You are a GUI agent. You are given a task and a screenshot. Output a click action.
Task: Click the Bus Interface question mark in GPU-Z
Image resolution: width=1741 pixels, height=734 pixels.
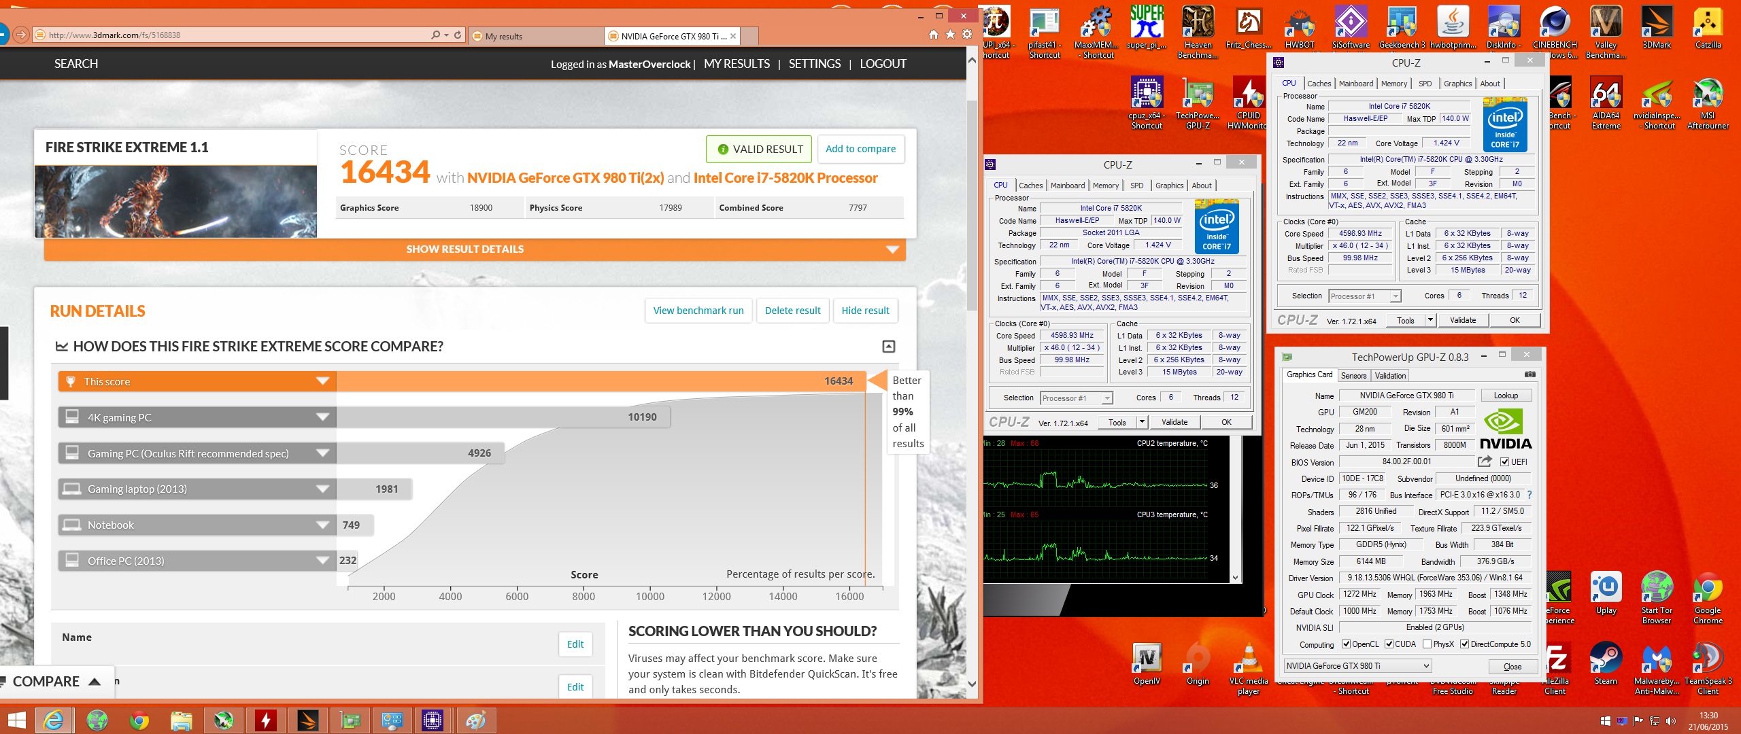1529,495
